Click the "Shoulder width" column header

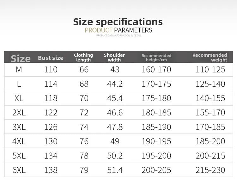(x=114, y=57)
